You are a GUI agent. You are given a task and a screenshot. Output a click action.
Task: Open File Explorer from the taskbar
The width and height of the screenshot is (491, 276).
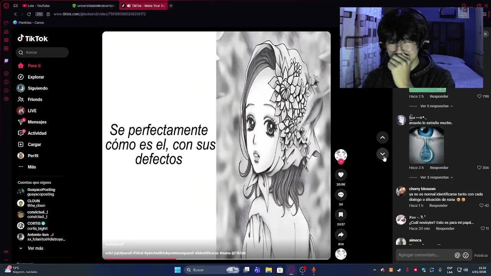pos(269,270)
